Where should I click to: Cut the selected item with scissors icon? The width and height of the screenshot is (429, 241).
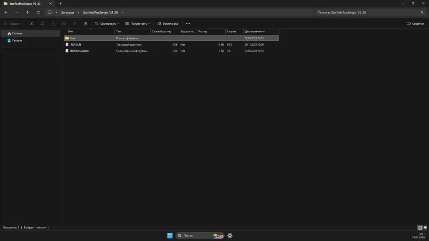click(32, 23)
